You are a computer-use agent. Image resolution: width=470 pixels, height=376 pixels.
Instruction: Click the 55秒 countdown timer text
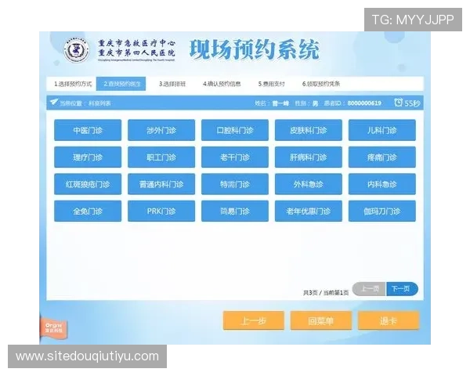click(412, 103)
